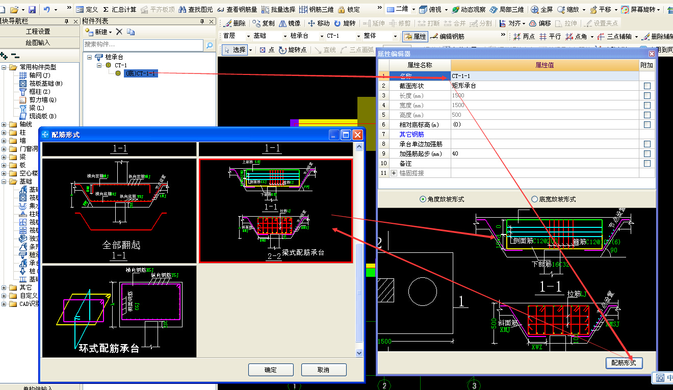Select the 旋转点 rotate point tool

click(x=293, y=50)
